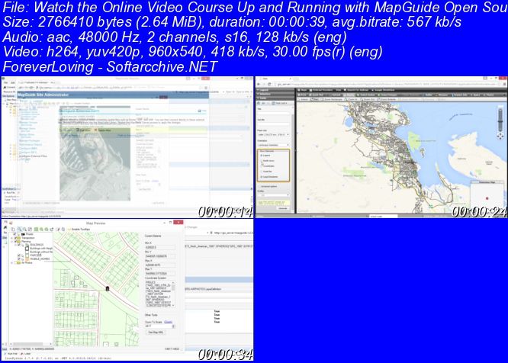Collapse the Planning group in legend
The height and width of the screenshot is (363, 508).
[11, 242]
